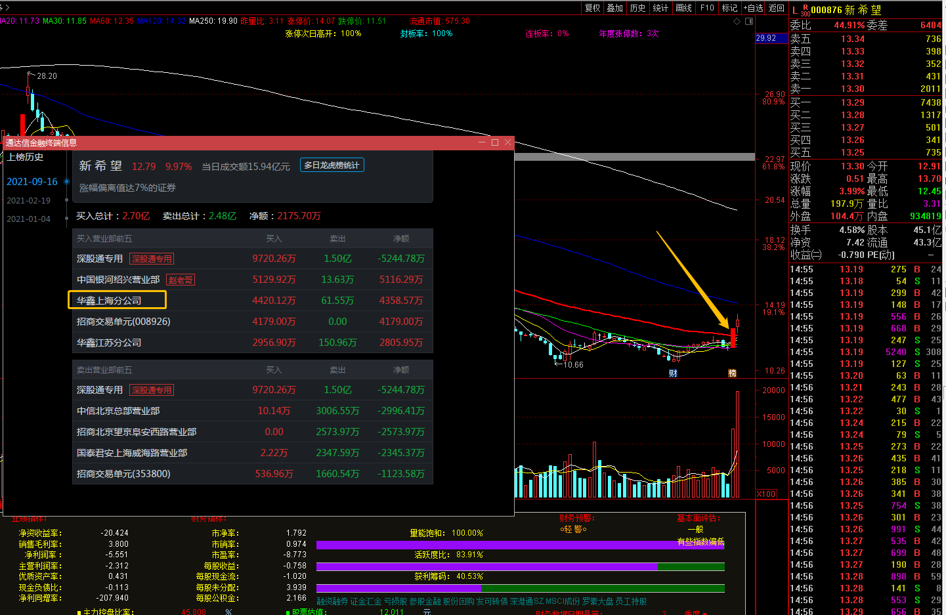Add stock via +自选 button
The image size is (946, 615).
(753, 8)
